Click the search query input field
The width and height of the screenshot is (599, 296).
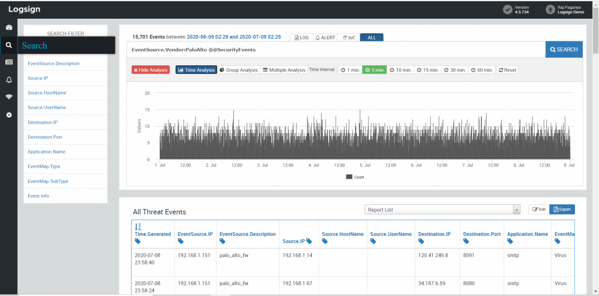[336, 50]
